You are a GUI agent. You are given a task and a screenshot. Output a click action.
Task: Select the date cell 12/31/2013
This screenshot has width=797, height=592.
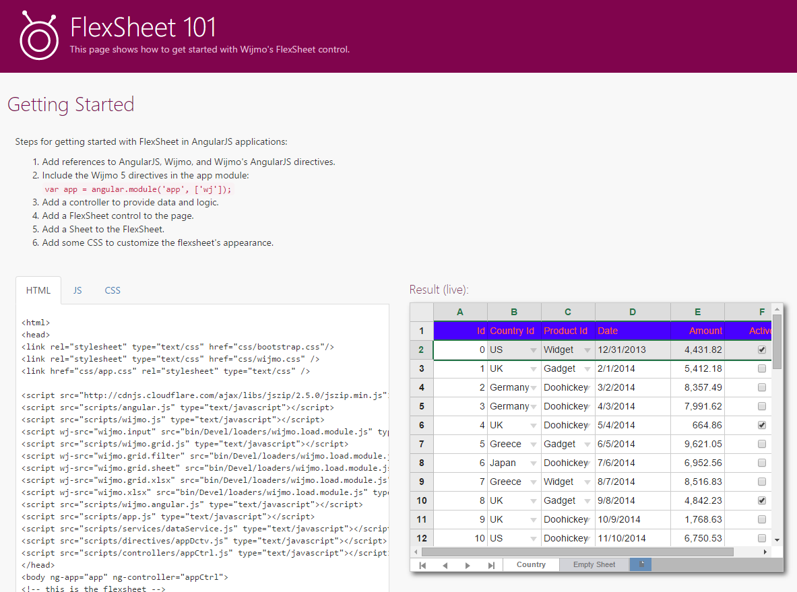[633, 350]
